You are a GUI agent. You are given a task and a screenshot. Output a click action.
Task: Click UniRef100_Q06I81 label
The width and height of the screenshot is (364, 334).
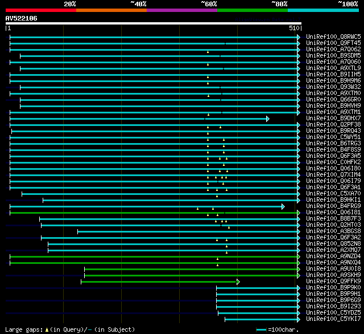click(333, 213)
